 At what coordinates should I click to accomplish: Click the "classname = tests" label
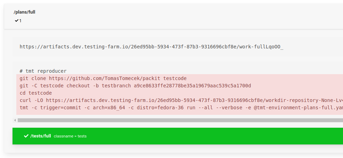tap(70, 136)
